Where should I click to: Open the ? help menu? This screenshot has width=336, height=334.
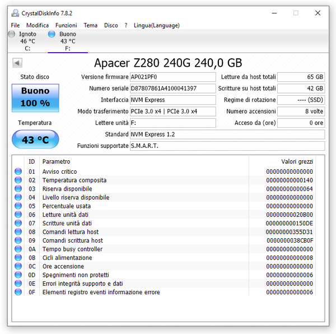coord(126,25)
